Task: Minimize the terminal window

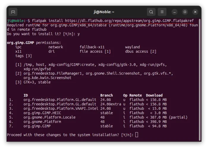Action: point(175,12)
